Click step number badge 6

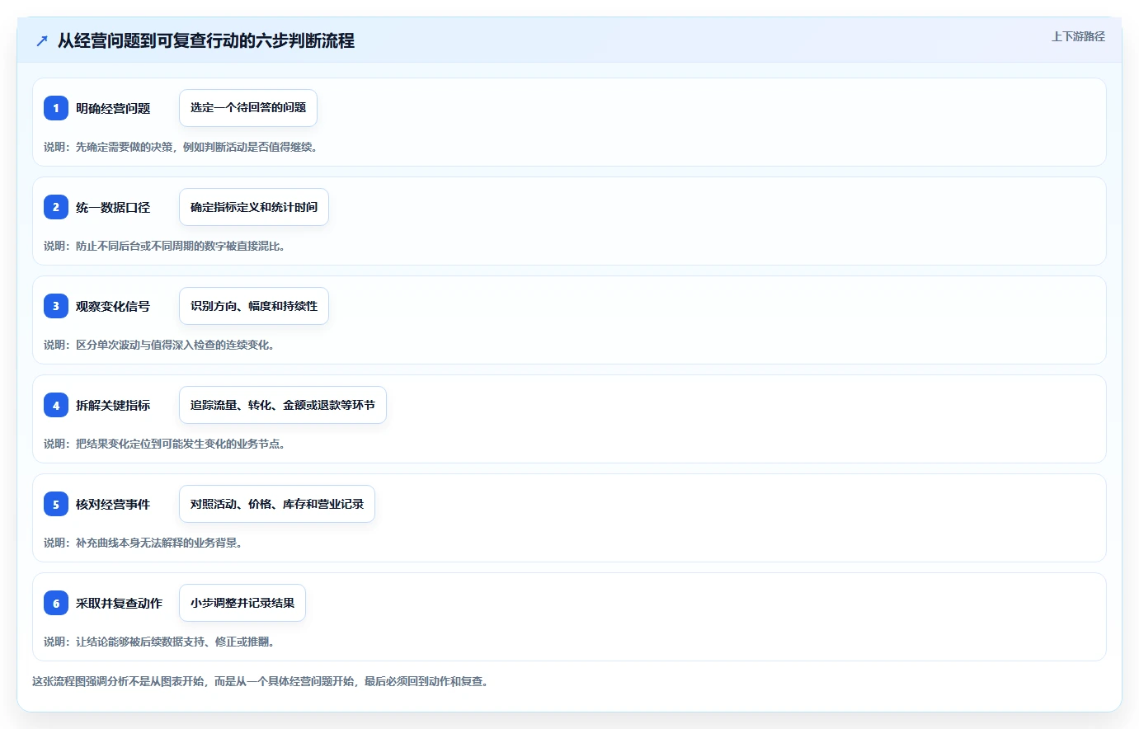click(x=56, y=603)
